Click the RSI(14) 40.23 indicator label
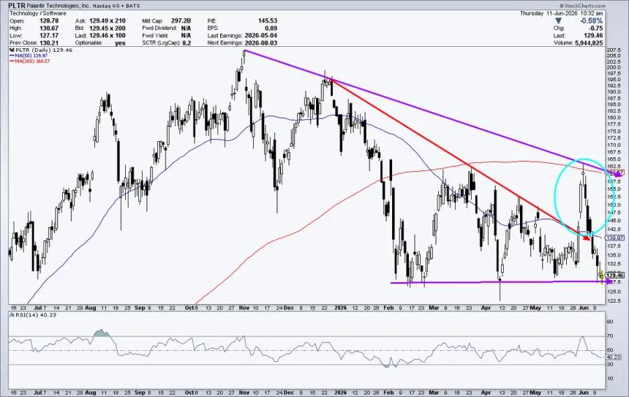 [34, 315]
